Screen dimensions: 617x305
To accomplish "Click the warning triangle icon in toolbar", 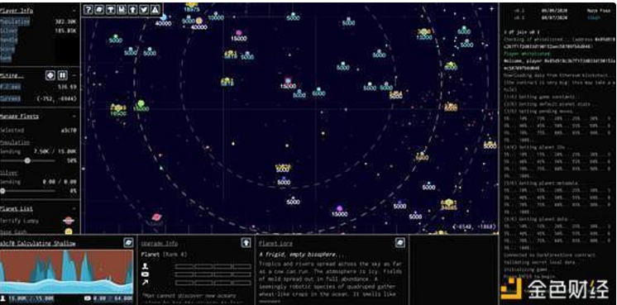I will tap(155, 10).
